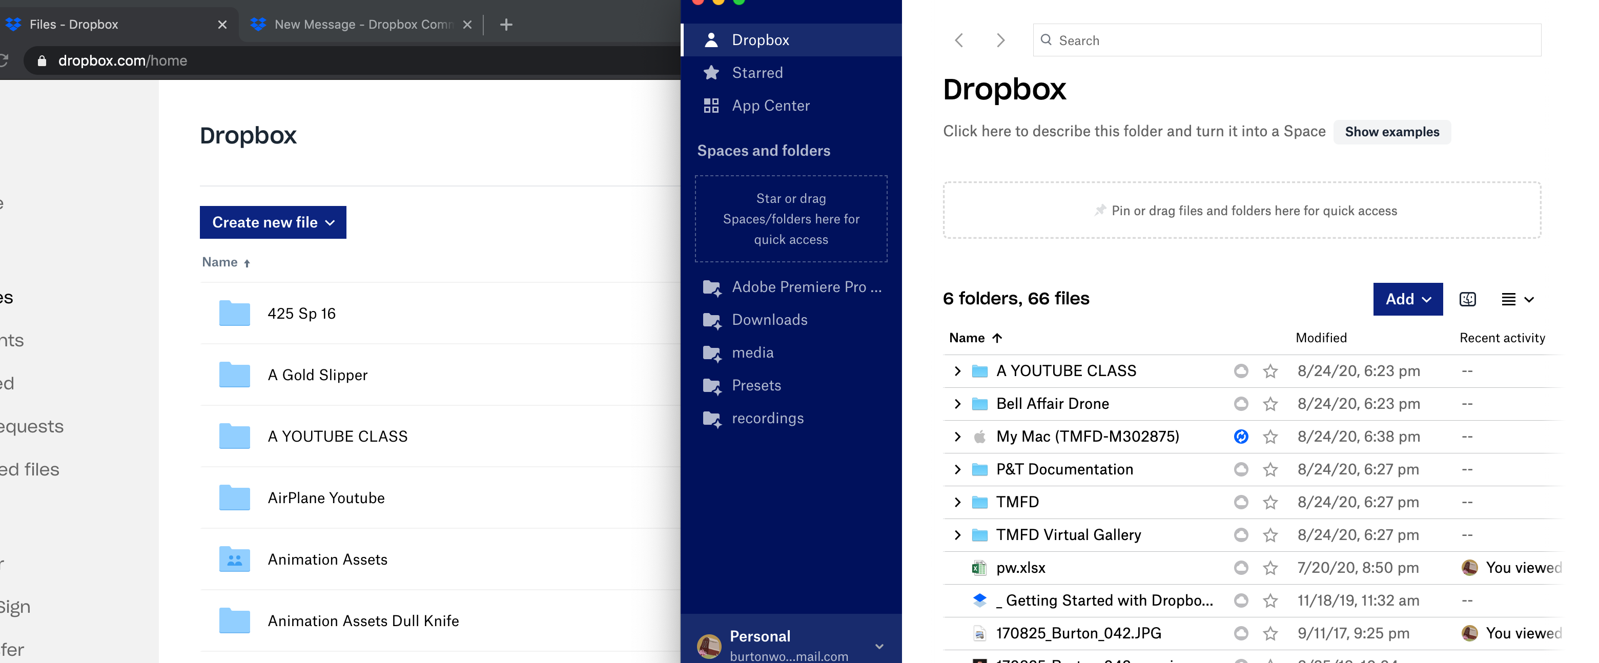Viewport: 1599px width, 663px height.
Task: Open the Add button dropdown menu
Action: [1406, 298]
